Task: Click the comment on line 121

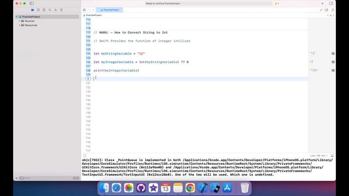Action: 142,41
